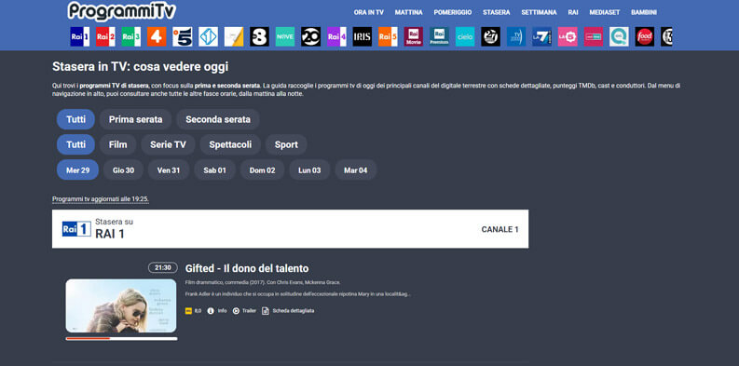739x366 pixels.
Task: Filter programs by Spettacoli
Action: point(230,144)
